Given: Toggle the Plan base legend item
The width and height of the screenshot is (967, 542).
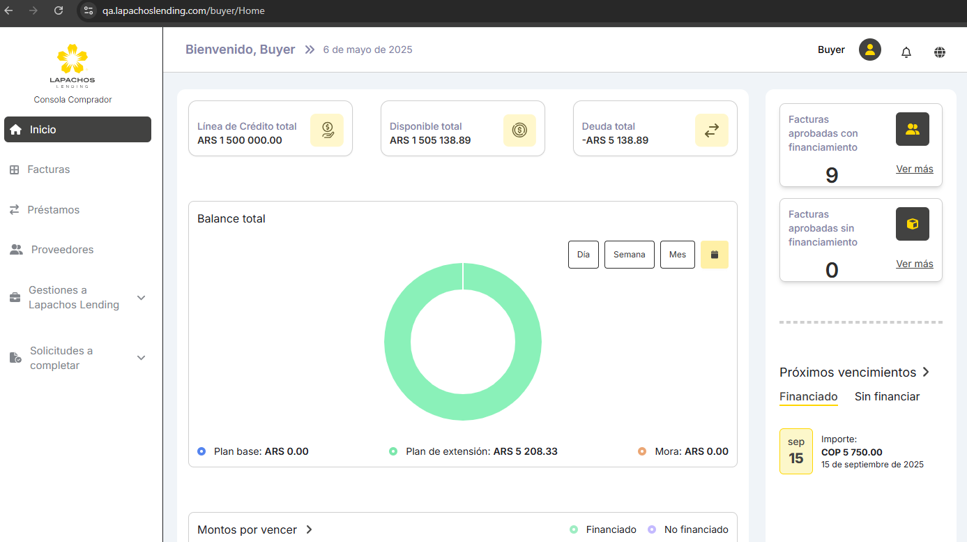Looking at the screenshot, I should pyautogui.click(x=253, y=451).
